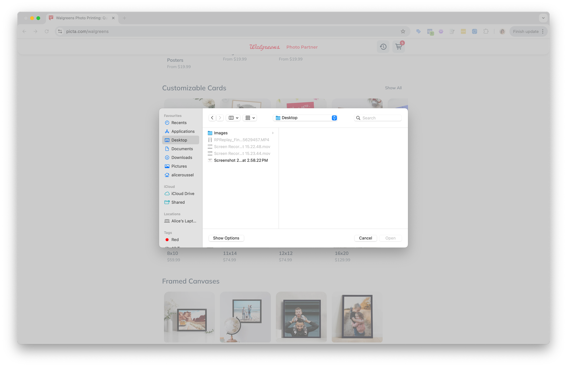Image resolution: width=567 pixels, height=367 pixels.
Task: Open Applications in sidebar
Action: [x=183, y=131]
